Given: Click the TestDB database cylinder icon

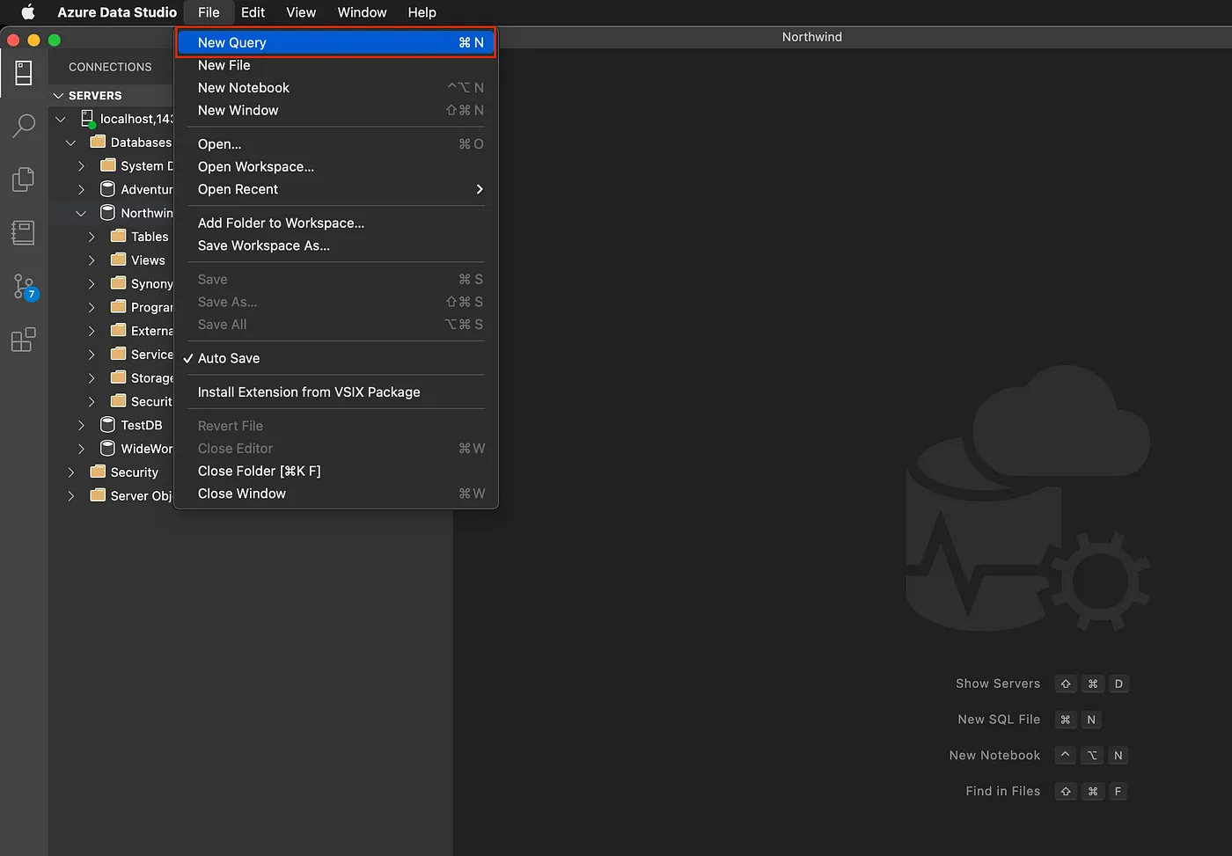Looking at the screenshot, I should pyautogui.click(x=107, y=424).
